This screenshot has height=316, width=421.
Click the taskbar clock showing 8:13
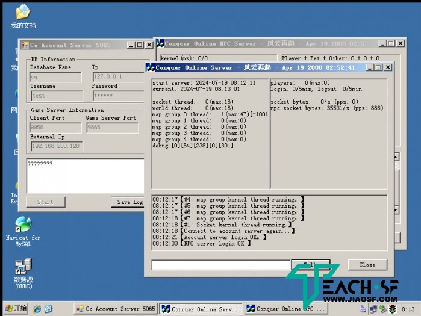click(x=408, y=309)
